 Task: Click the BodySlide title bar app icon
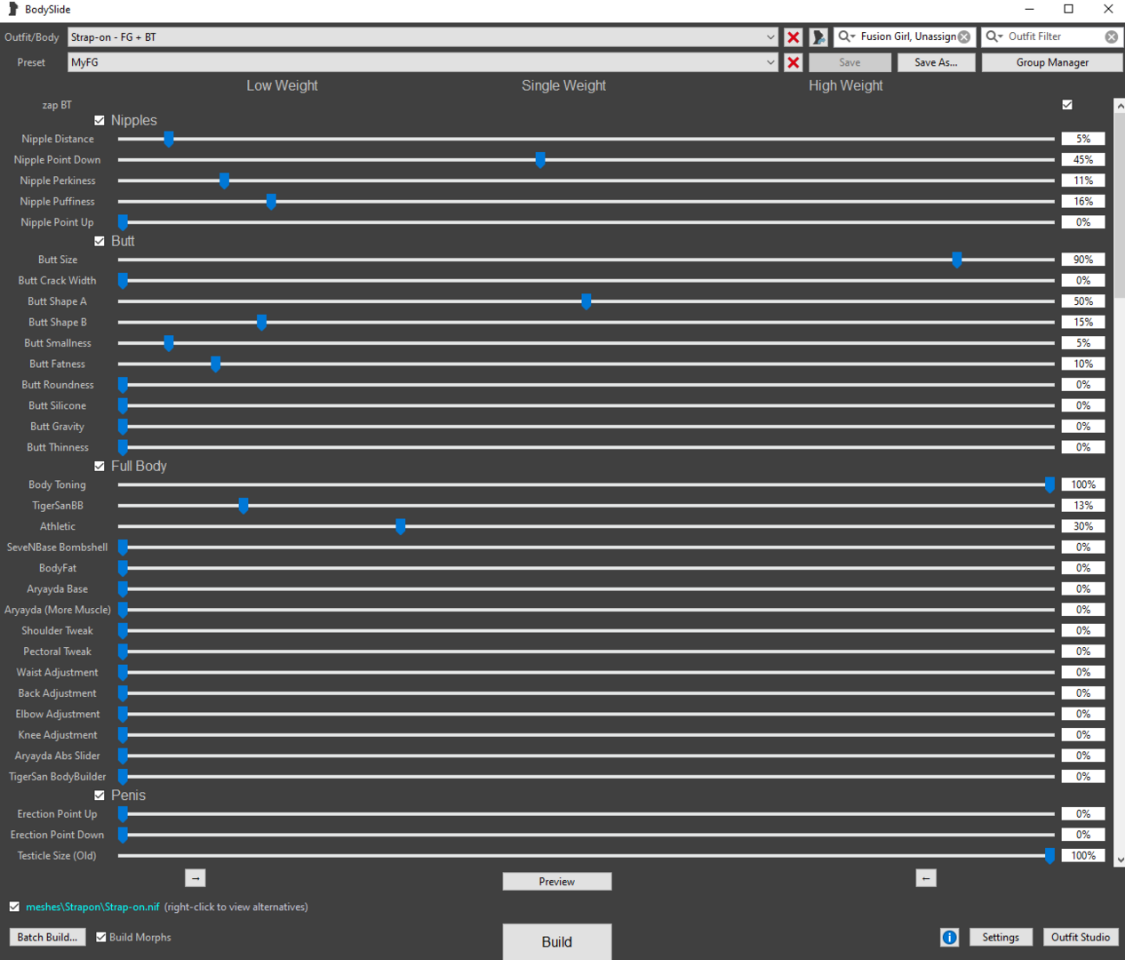click(x=12, y=9)
